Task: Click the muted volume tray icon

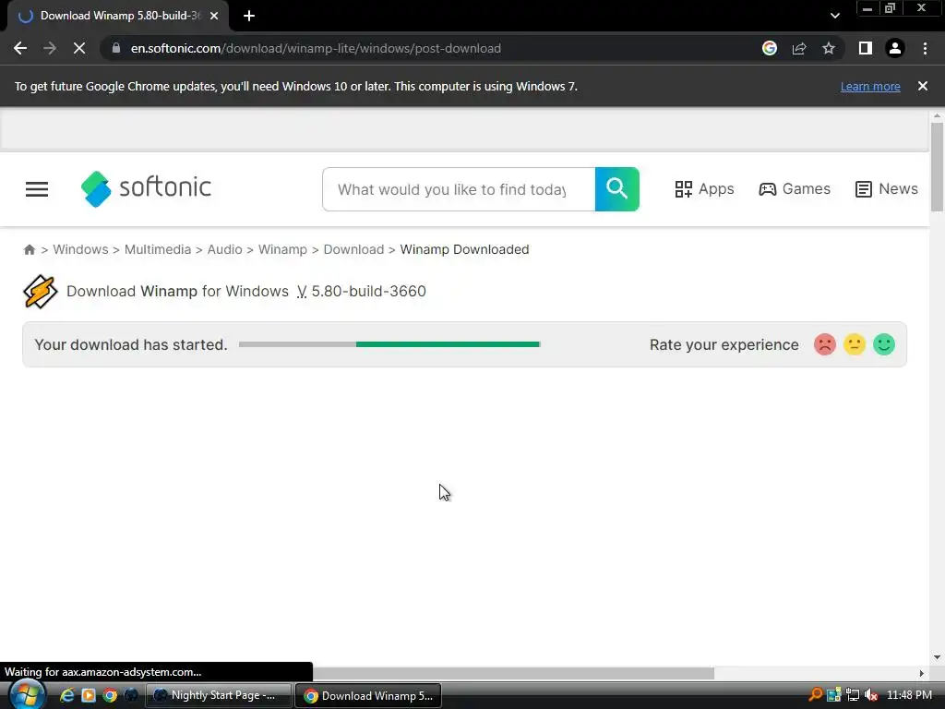Action: tap(870, 695)
